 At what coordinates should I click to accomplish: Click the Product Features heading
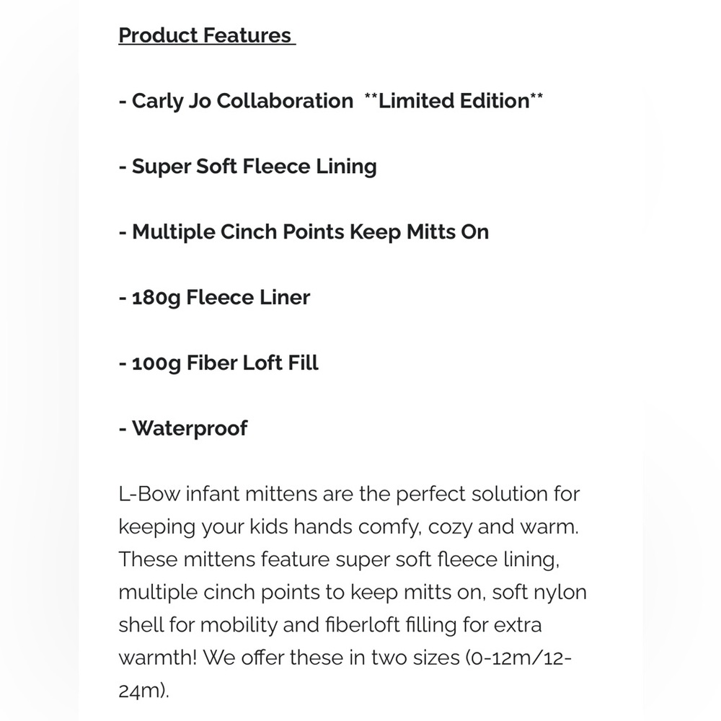click(206, 35)
